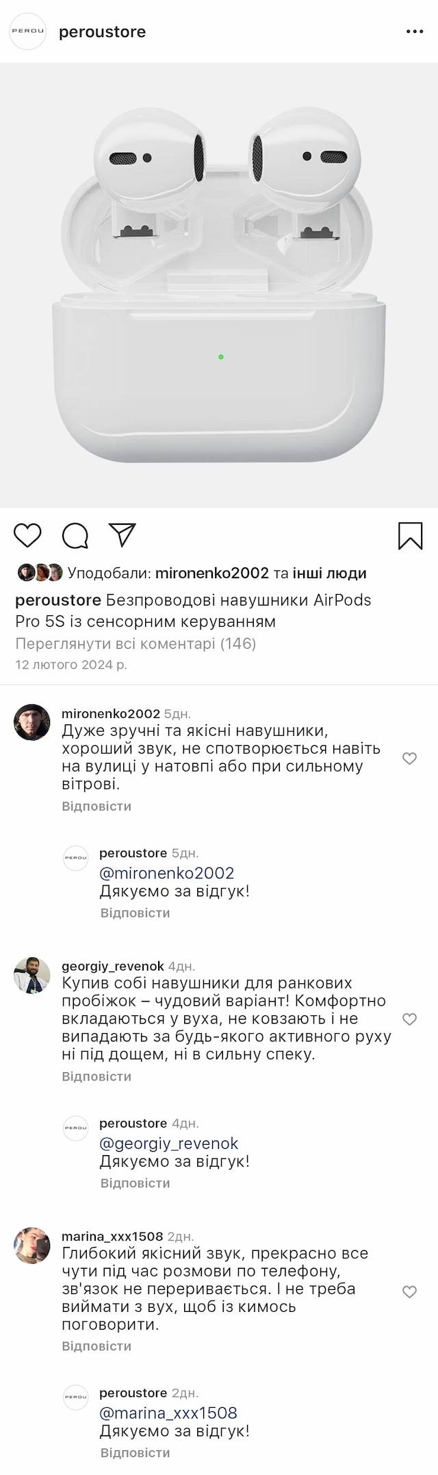This screenshot has height=1475, width=438.
Task: Reply to mironenko2002's comment
Action: tap(96, 806)
